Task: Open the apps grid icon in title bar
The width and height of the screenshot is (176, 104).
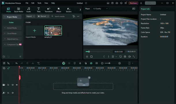Action: coord(126,3)
